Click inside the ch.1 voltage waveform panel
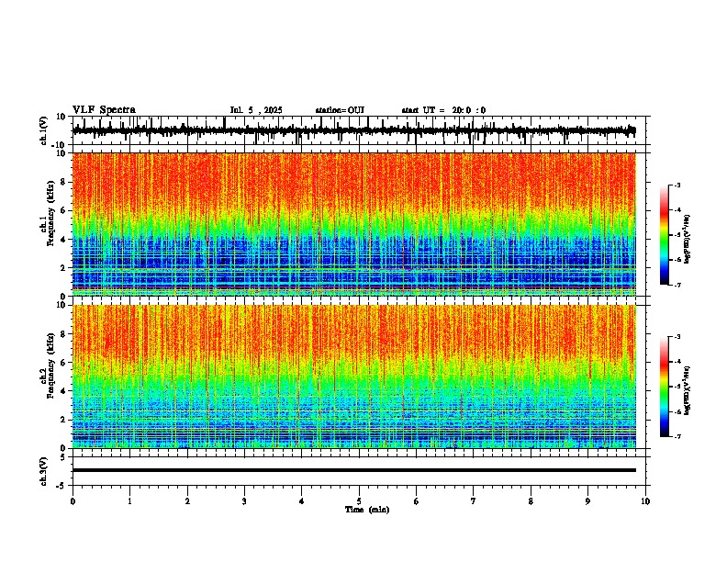Screen dimensions: 727x562 (361, 130)
